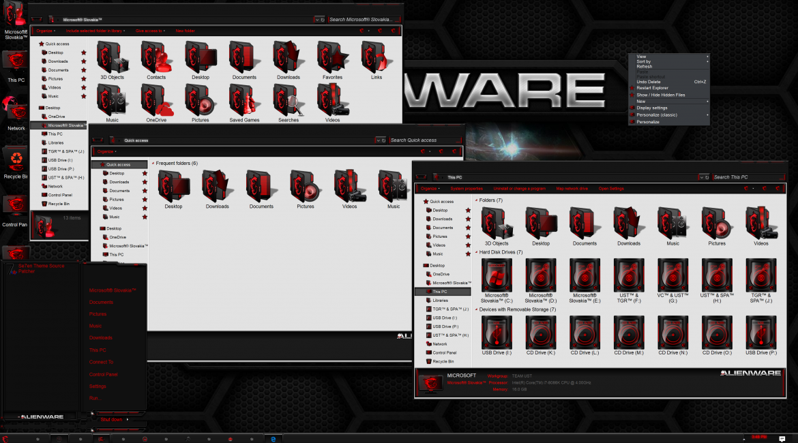The image size is (798, 443).
Task: Open Settings in start menu list
Action: [98, 386]
